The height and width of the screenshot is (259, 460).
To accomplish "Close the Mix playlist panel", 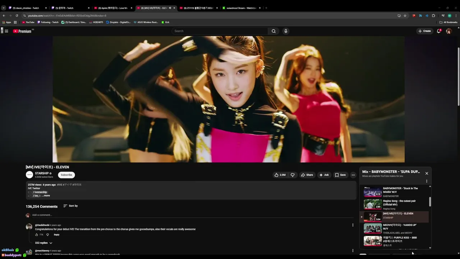I will point(427,173).
